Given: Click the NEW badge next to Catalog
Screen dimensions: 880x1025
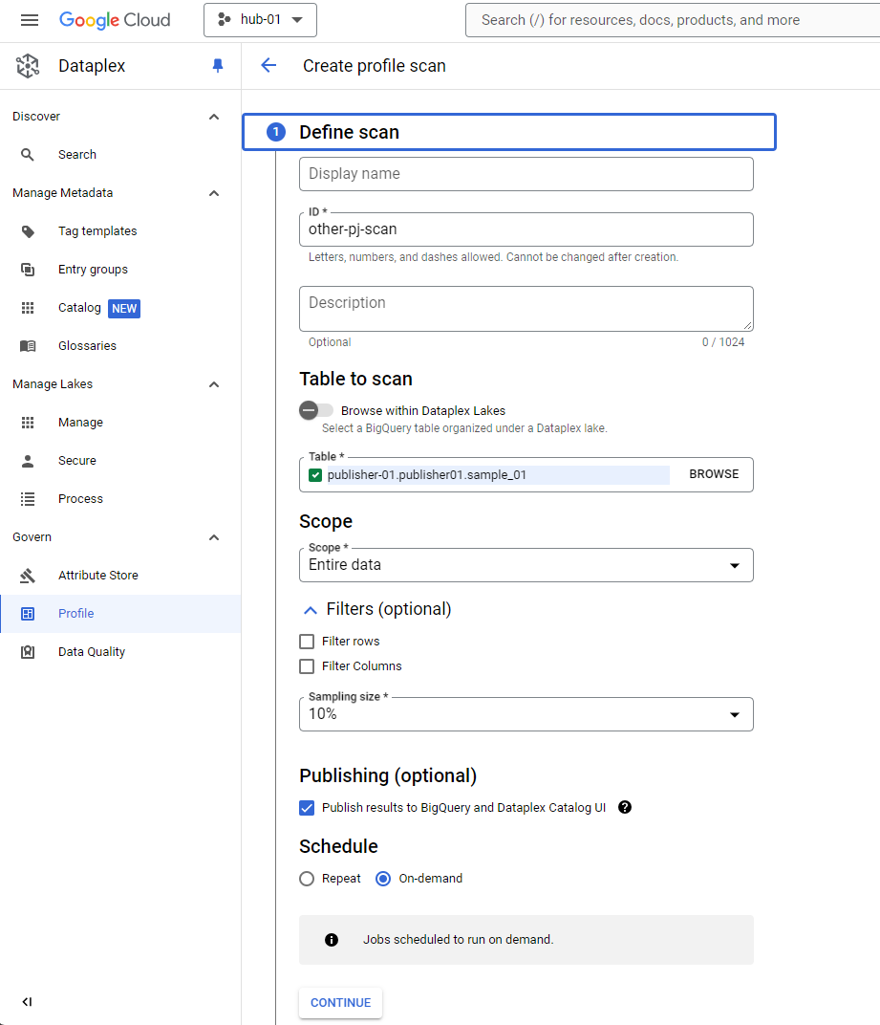Looking at the screenshot, I should 124,309.
